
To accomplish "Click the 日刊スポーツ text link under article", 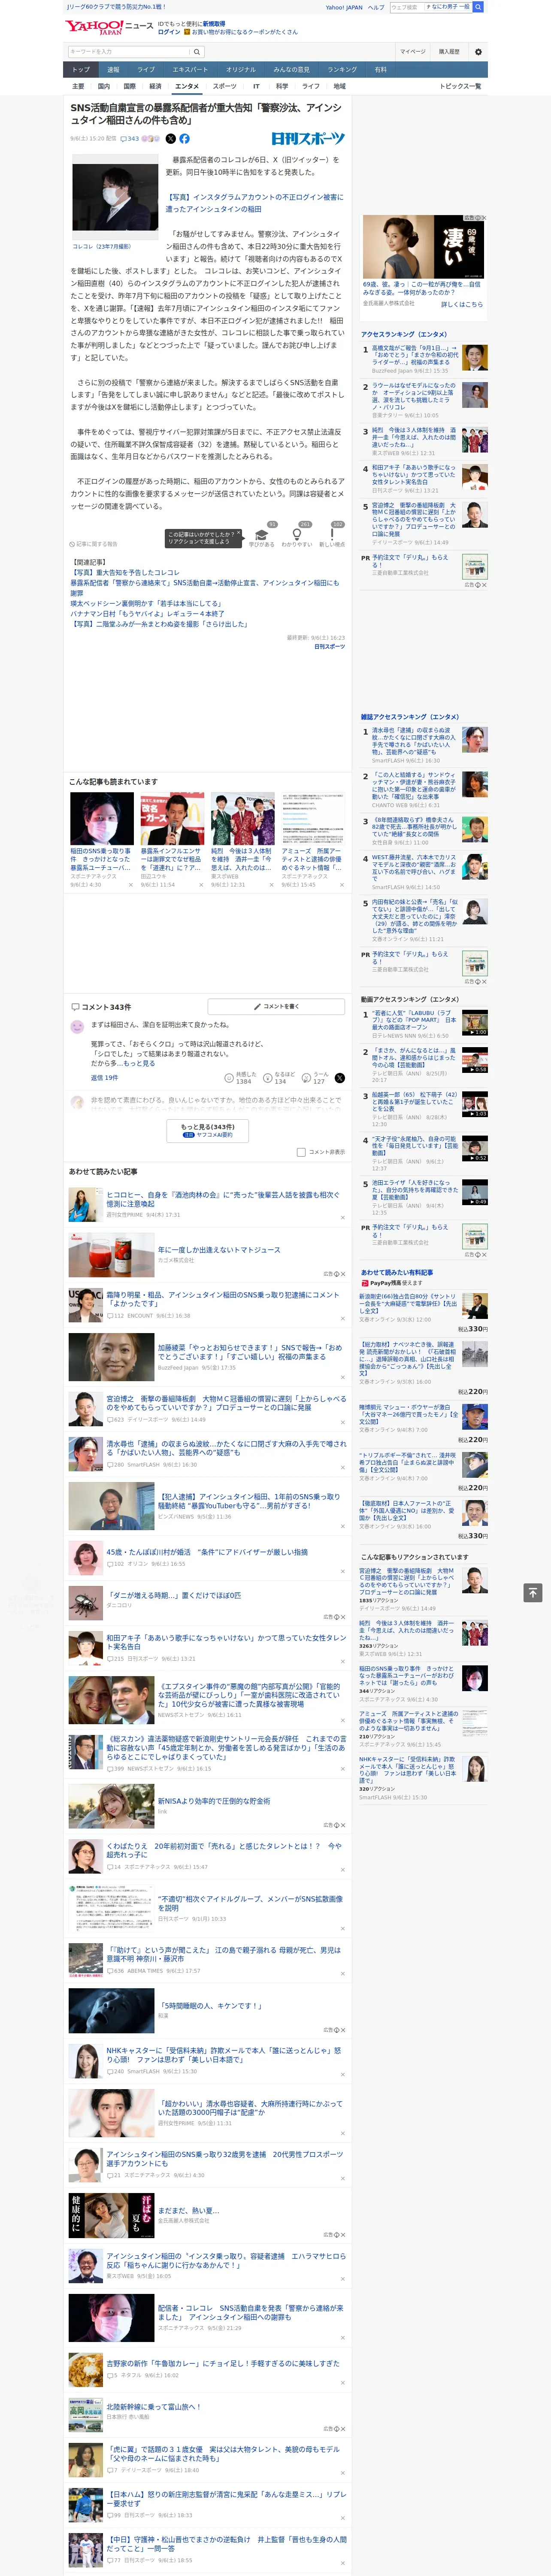I will click(x=329, y=647).
